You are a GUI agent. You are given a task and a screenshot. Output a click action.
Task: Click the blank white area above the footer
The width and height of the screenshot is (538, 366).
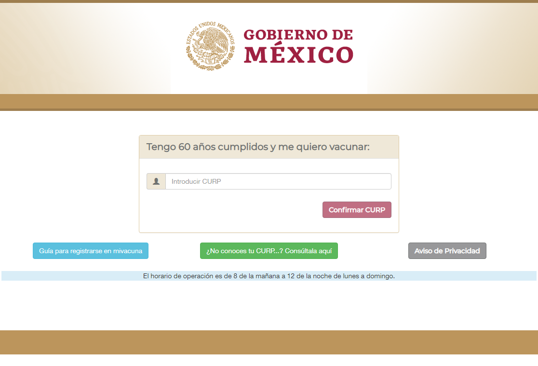click(269, 306)
